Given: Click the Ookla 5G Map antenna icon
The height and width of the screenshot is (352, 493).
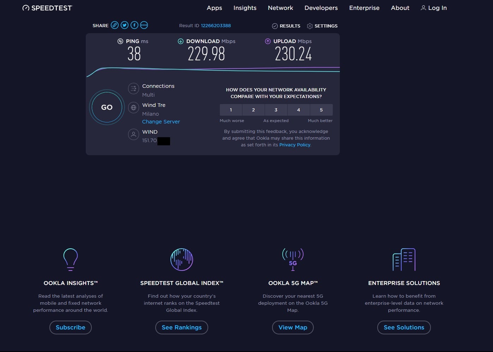Looking at the screenshot, I should coord(293,259).
